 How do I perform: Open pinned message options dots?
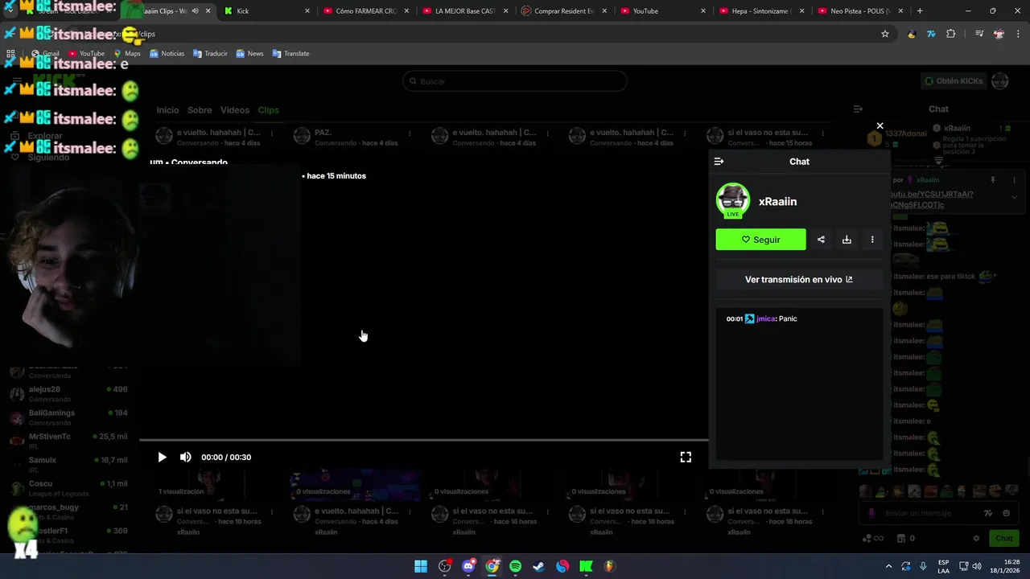[x=1014, y=180]
